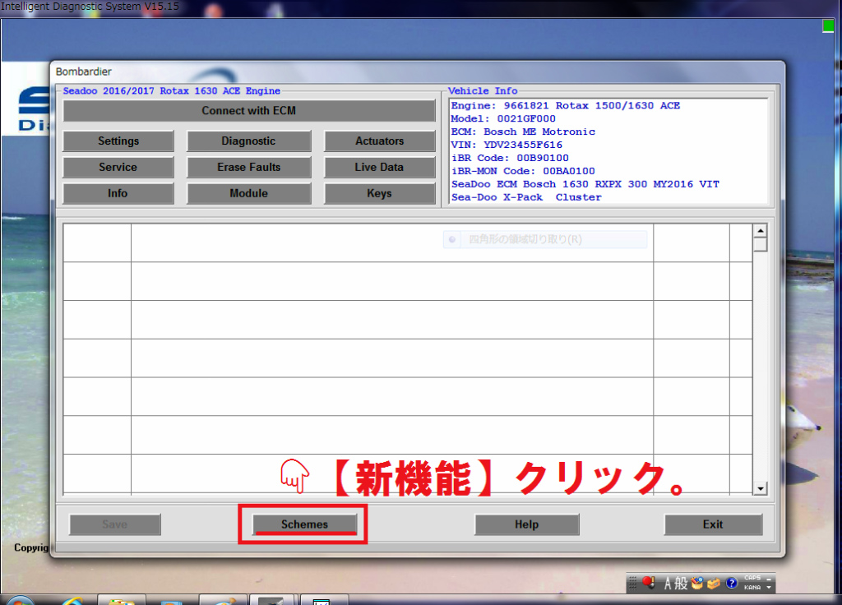This screenshot has width=842, height=605.
Task: Click the table scrollbar down arrow
Action: pos(760,488)
